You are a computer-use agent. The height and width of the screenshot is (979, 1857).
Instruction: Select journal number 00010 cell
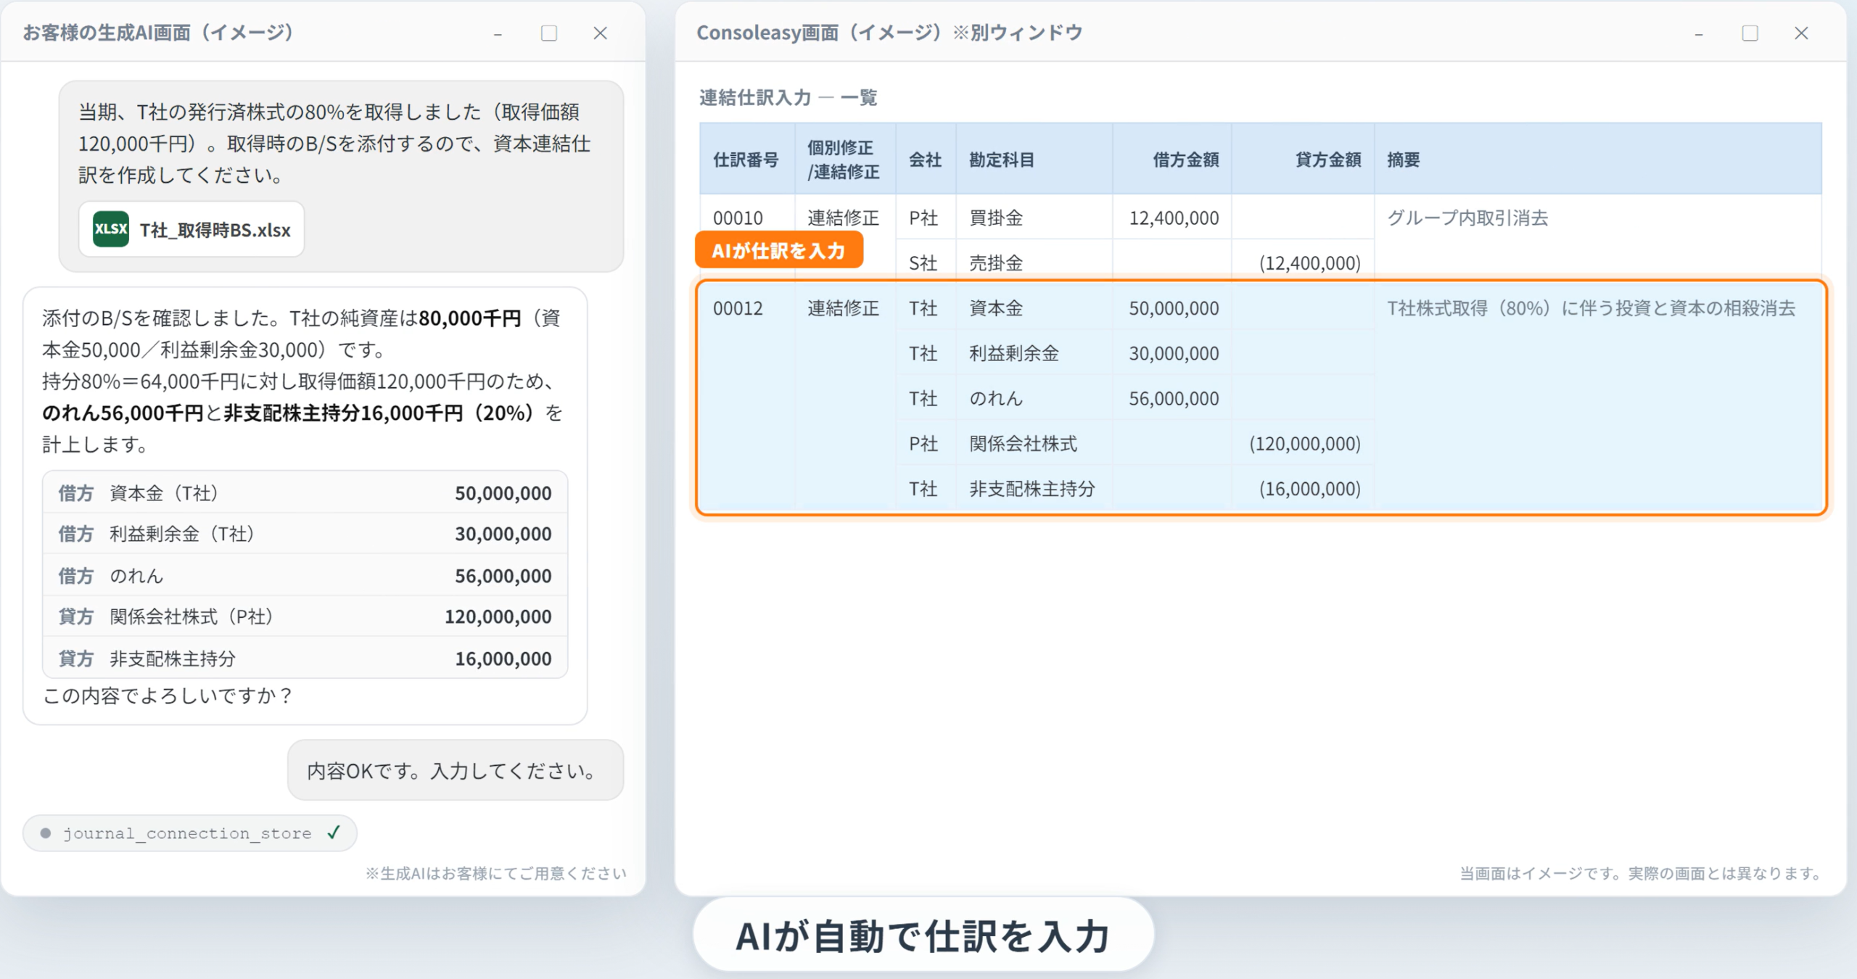pos(738,218)
